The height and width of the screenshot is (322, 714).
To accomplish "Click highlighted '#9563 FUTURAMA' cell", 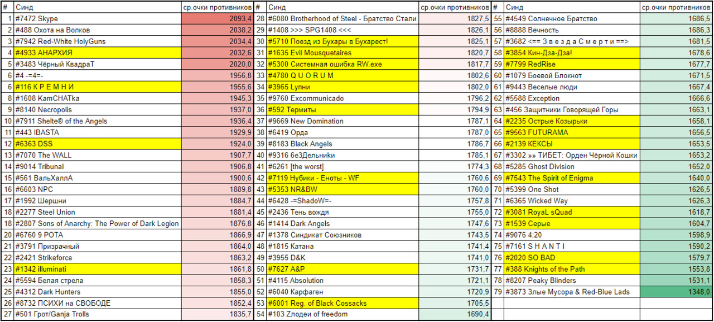I will pos(572,132).
